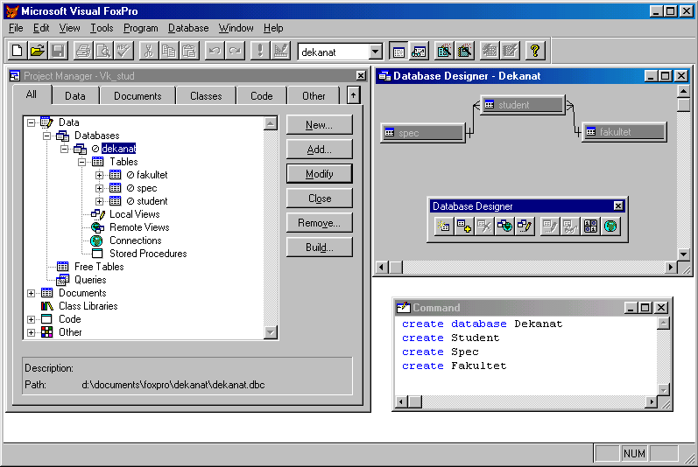Switch to the Documents tab in Project Manager
Image resolution: width=698 pixels, height=467 pixels.
click(137, 96)
